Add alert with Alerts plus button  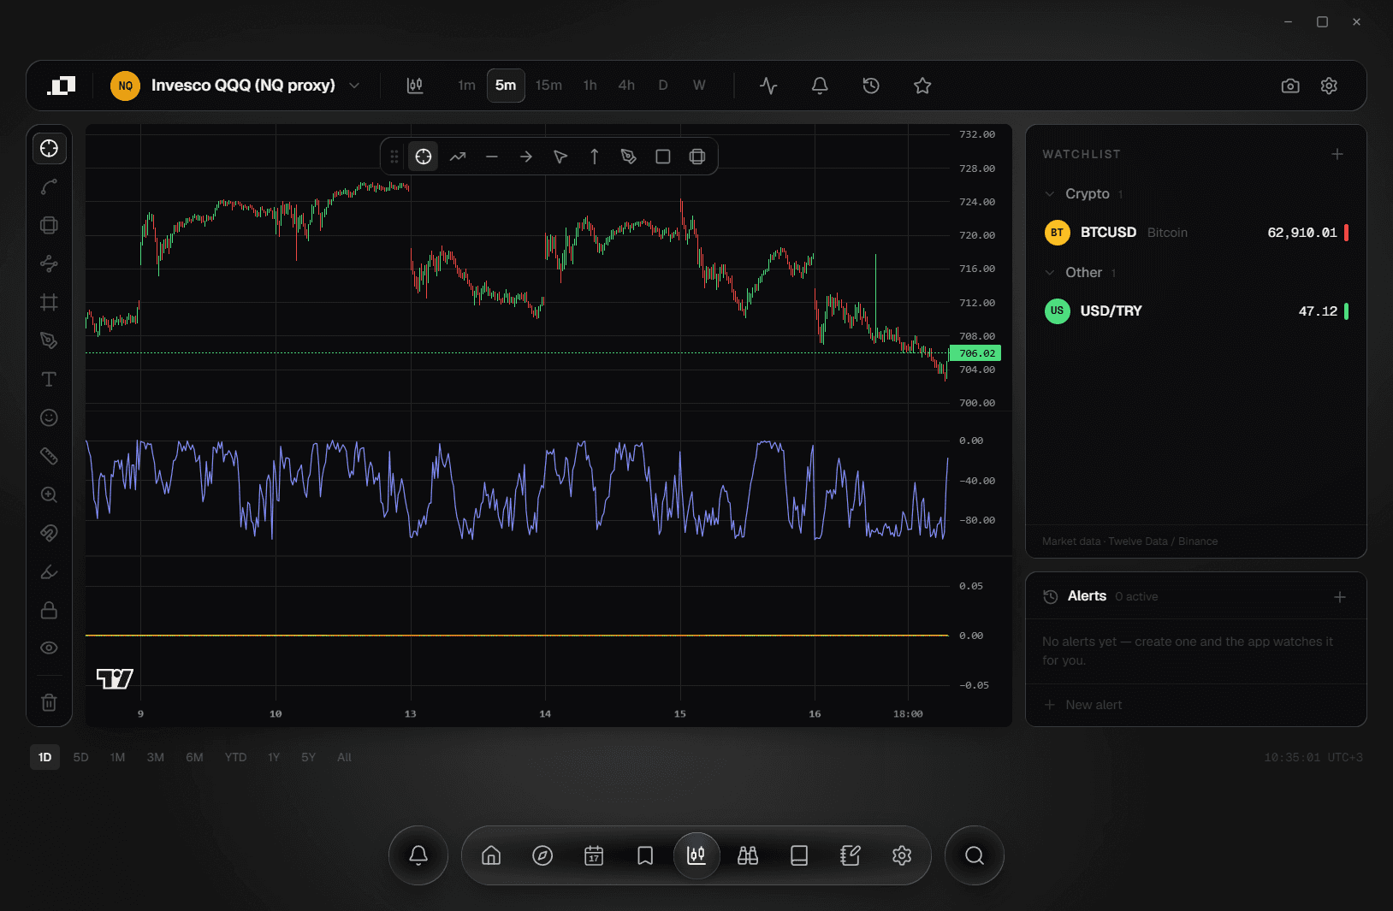[1340, 597]
